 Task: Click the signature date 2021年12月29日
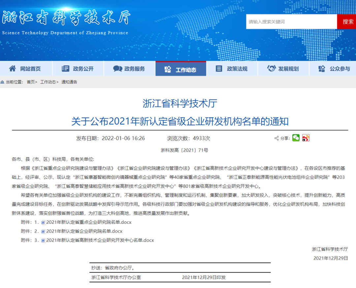[x=331, y=258]
